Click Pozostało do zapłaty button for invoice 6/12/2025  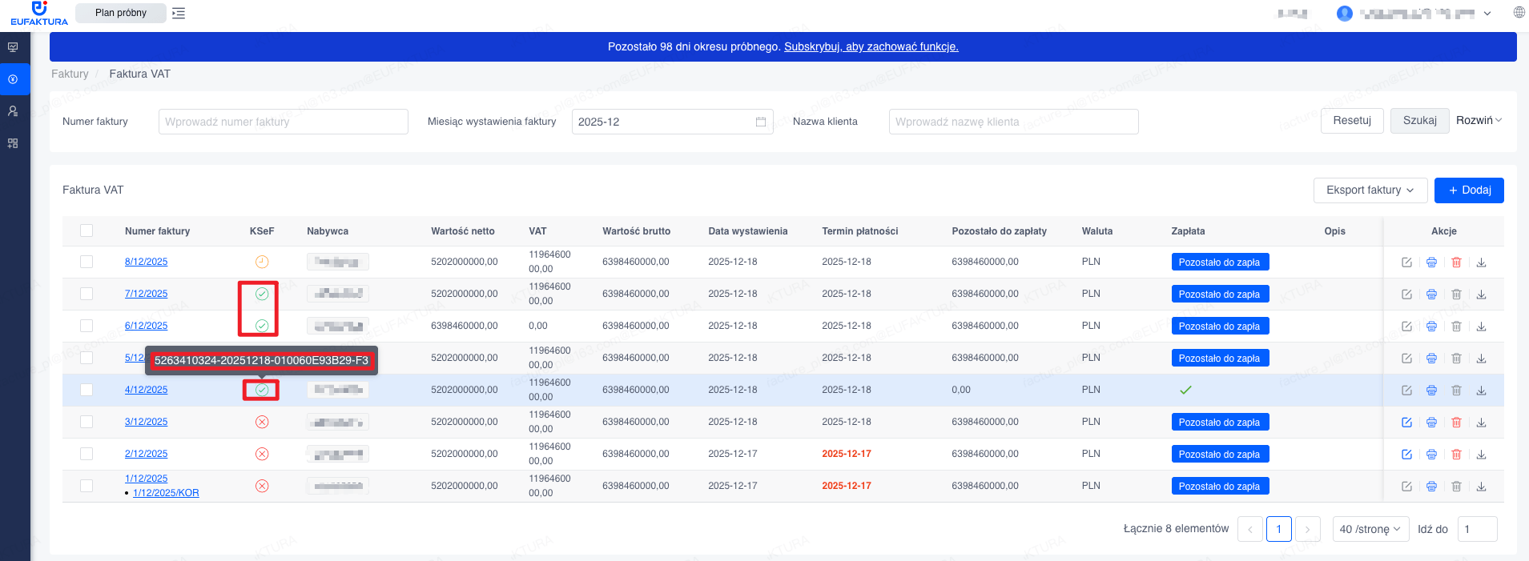point(1220,327)
